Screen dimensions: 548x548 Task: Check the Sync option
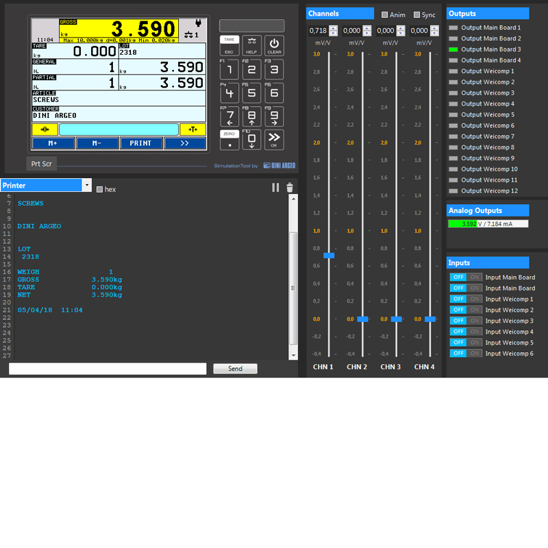[416, 15]
